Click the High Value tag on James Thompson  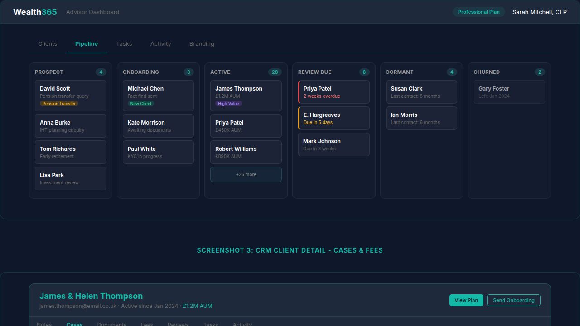228,103
